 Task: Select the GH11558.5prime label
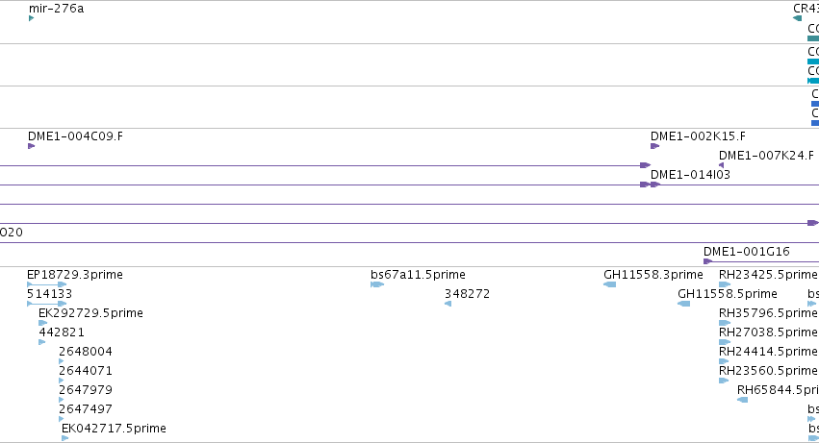[728, 294]
